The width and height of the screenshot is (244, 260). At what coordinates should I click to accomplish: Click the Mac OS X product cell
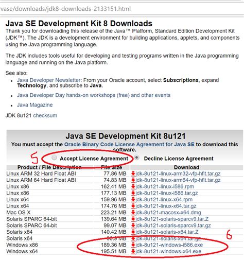(x=19, y=213)
